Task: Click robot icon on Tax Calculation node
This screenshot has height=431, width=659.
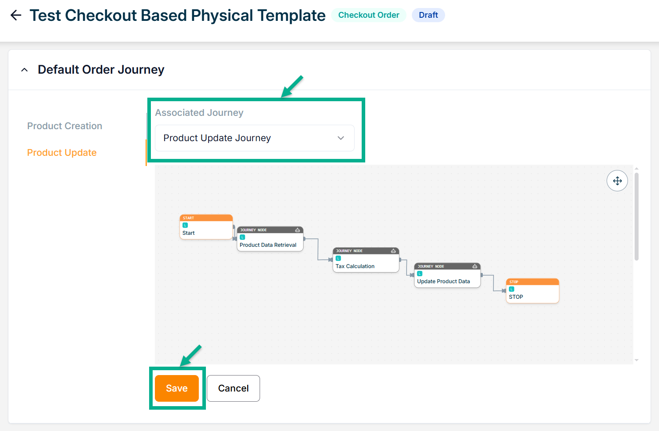Action: 393,251
